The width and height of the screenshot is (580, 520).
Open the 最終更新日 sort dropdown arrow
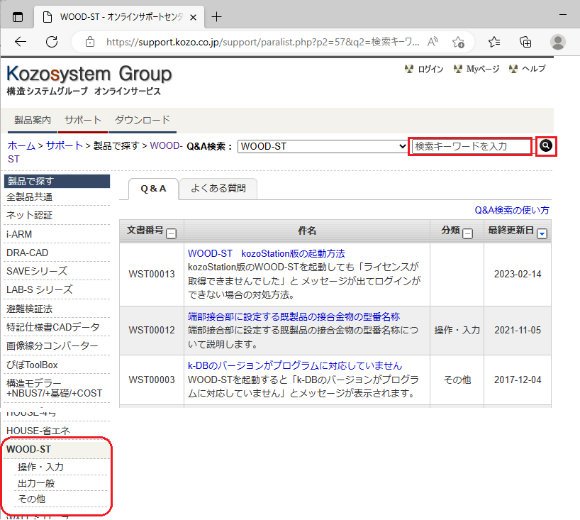click(x=542, y=232)
